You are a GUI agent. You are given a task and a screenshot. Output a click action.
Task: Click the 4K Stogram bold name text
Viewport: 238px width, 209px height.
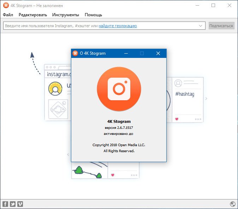(x=119, y=121)
